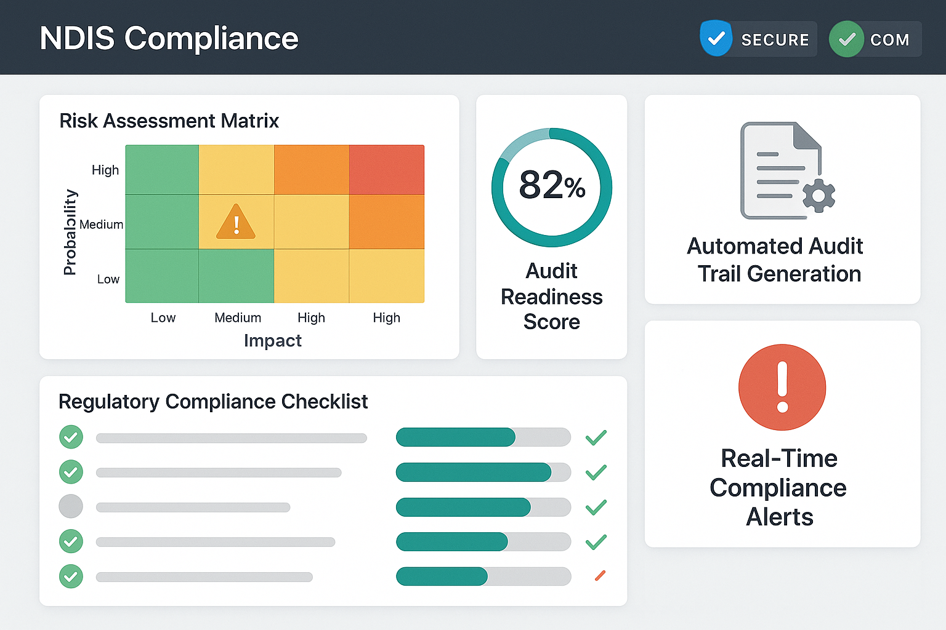Image resolution: width=946 pixels, height=630 pixels.
Task: Select the orange top-row matrix cell
Action: click(312, 170)
